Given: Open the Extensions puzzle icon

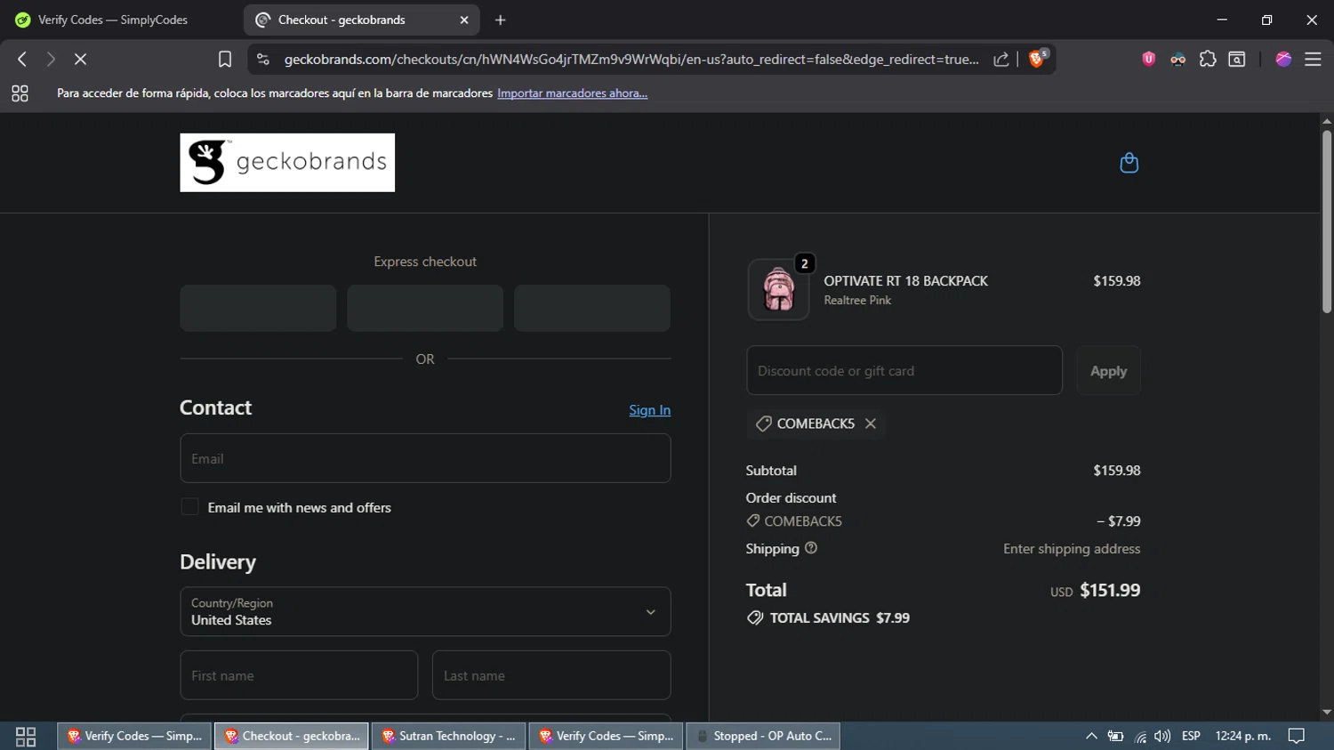Looking at the screenshot, I should 1208,59.
